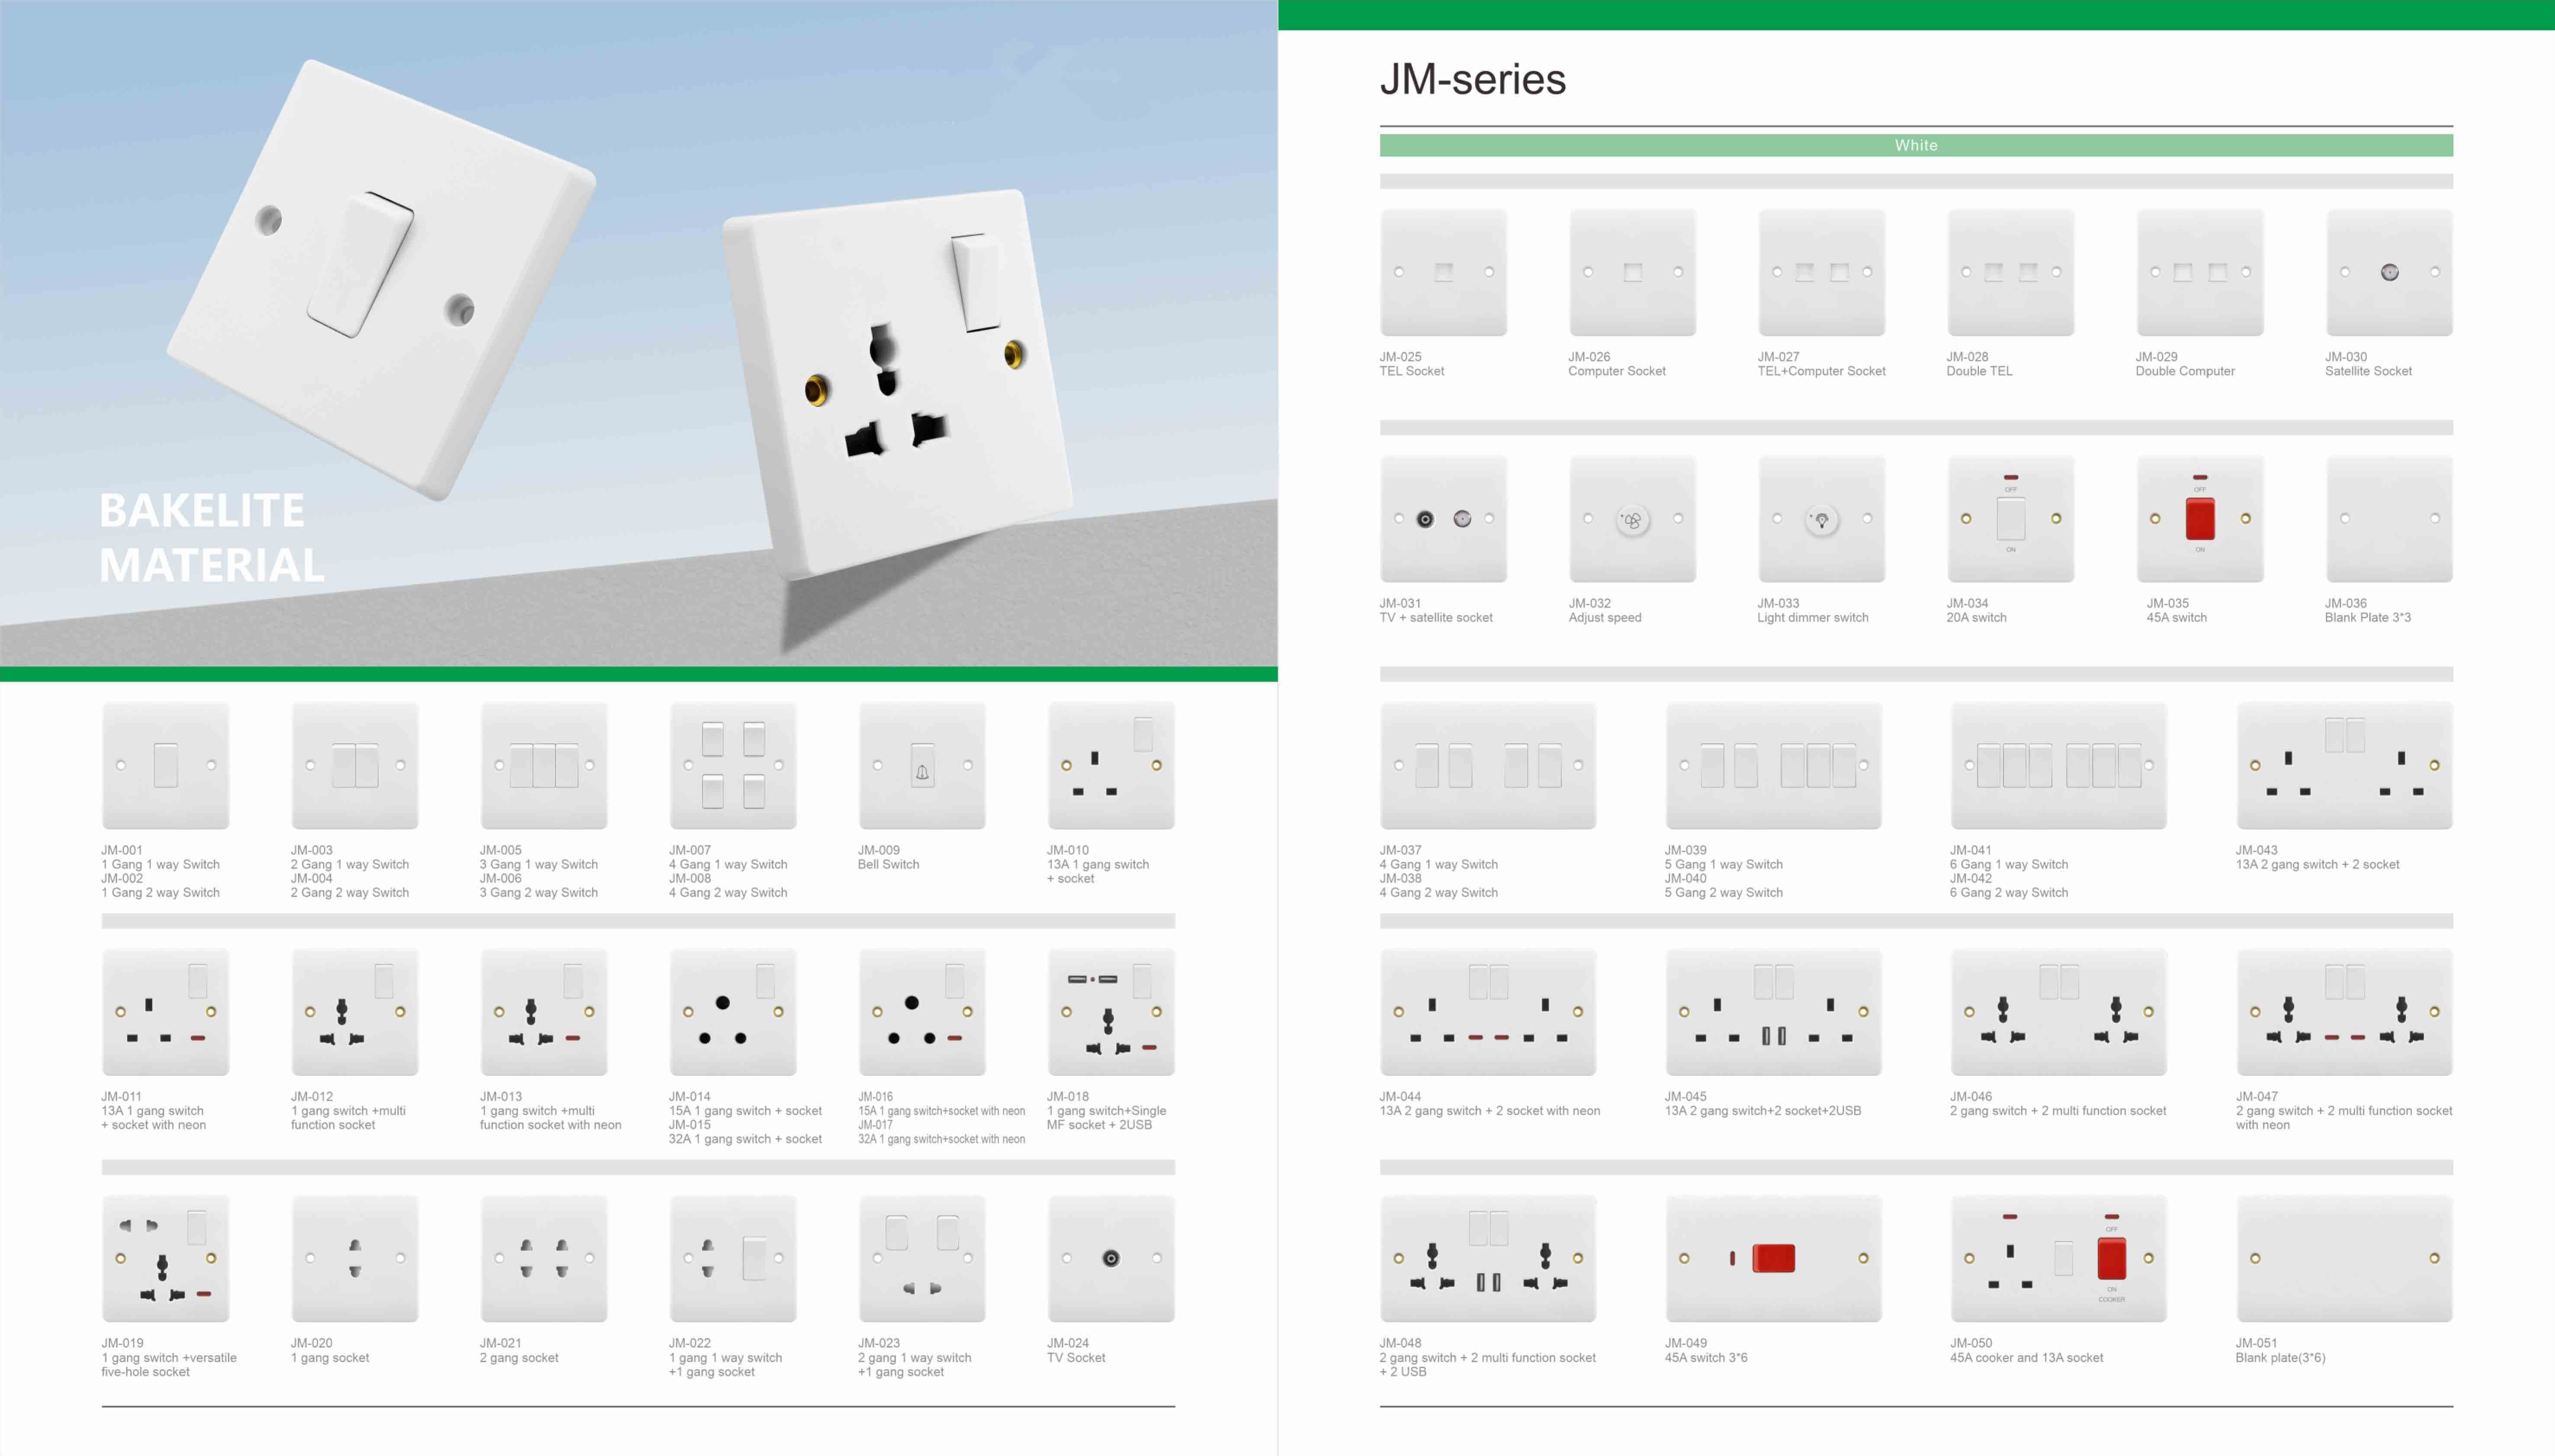This screenshot has width=2555, height=1456.
Task: Click the JM-051 Blank plate image
Action: pyautogui.click(x=2344, y=1258)
